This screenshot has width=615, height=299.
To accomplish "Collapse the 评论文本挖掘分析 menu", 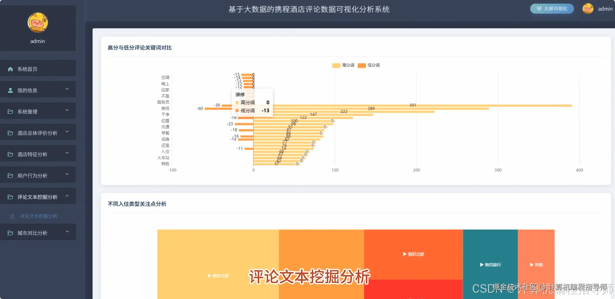I will pos(67,196).
